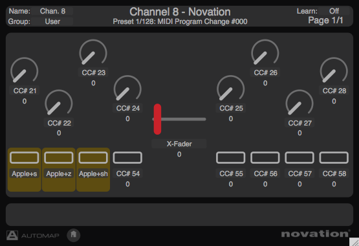Click the CC# 54 label
The width and height of the screenshot is (359, 246).
coord(128,173)
